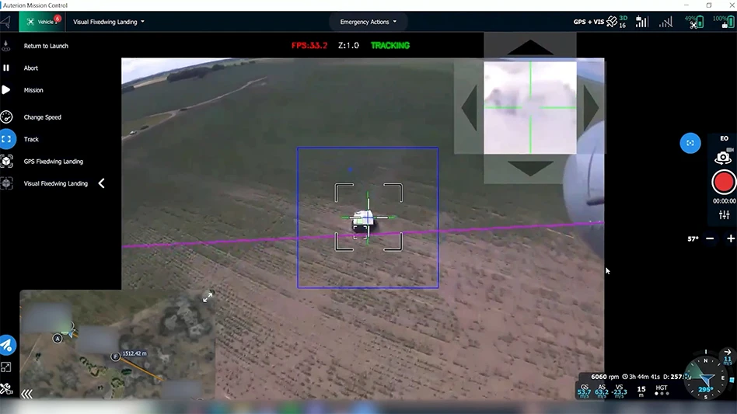Screen dimensions: 737x414
Task: Start recording with the red button
Action: tap(724, 183)
